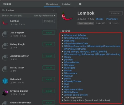Clear the lombok search text
The width and height of the screenshot is (124, 105).
point(54,10)
